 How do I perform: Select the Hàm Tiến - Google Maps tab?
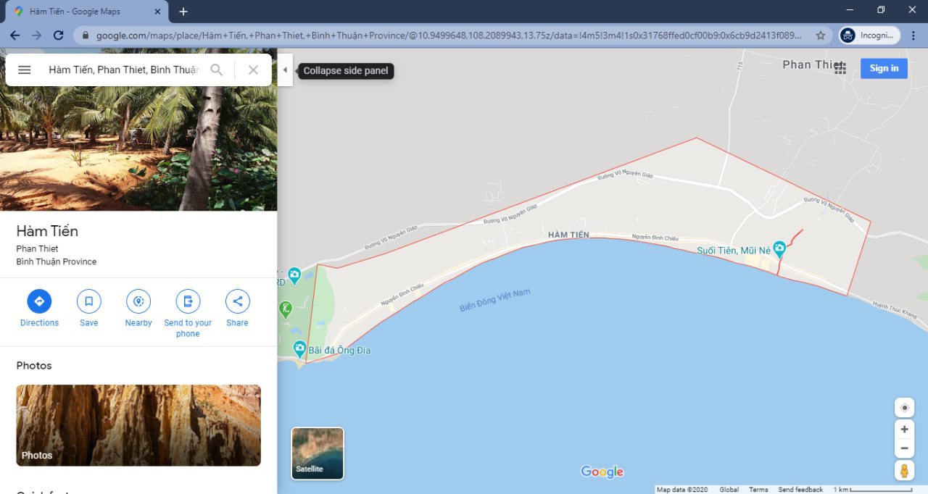tap(86, 12)
